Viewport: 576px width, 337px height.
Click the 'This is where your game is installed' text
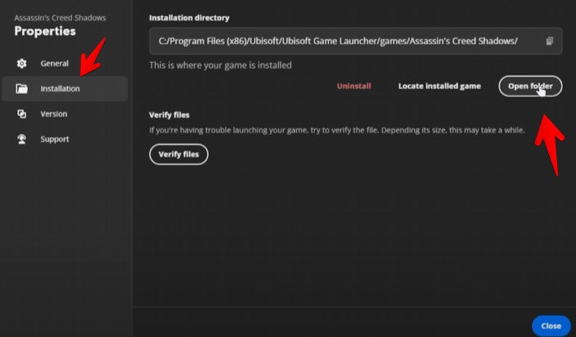tap(220, 65)
